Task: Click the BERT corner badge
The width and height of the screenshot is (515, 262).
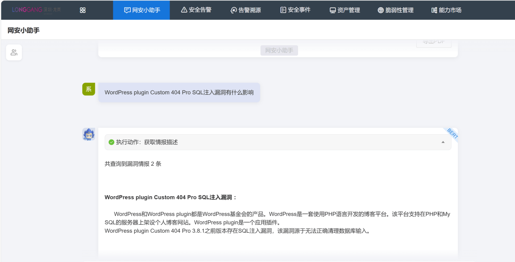Action: pos(452,133)
